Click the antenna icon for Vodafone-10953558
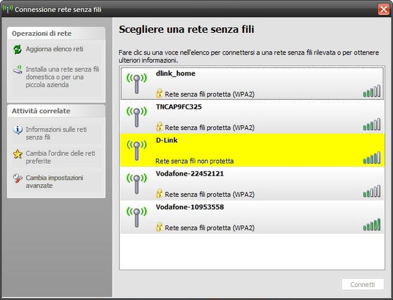 [137, 217]
